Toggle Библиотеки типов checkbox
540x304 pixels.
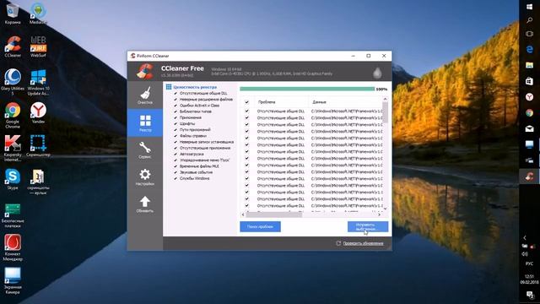coord(175,111)
